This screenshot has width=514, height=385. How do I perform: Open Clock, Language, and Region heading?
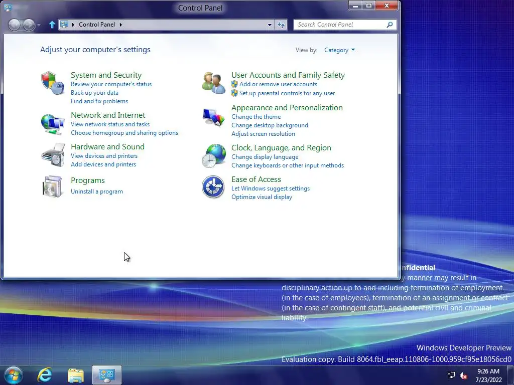(281, 148)
